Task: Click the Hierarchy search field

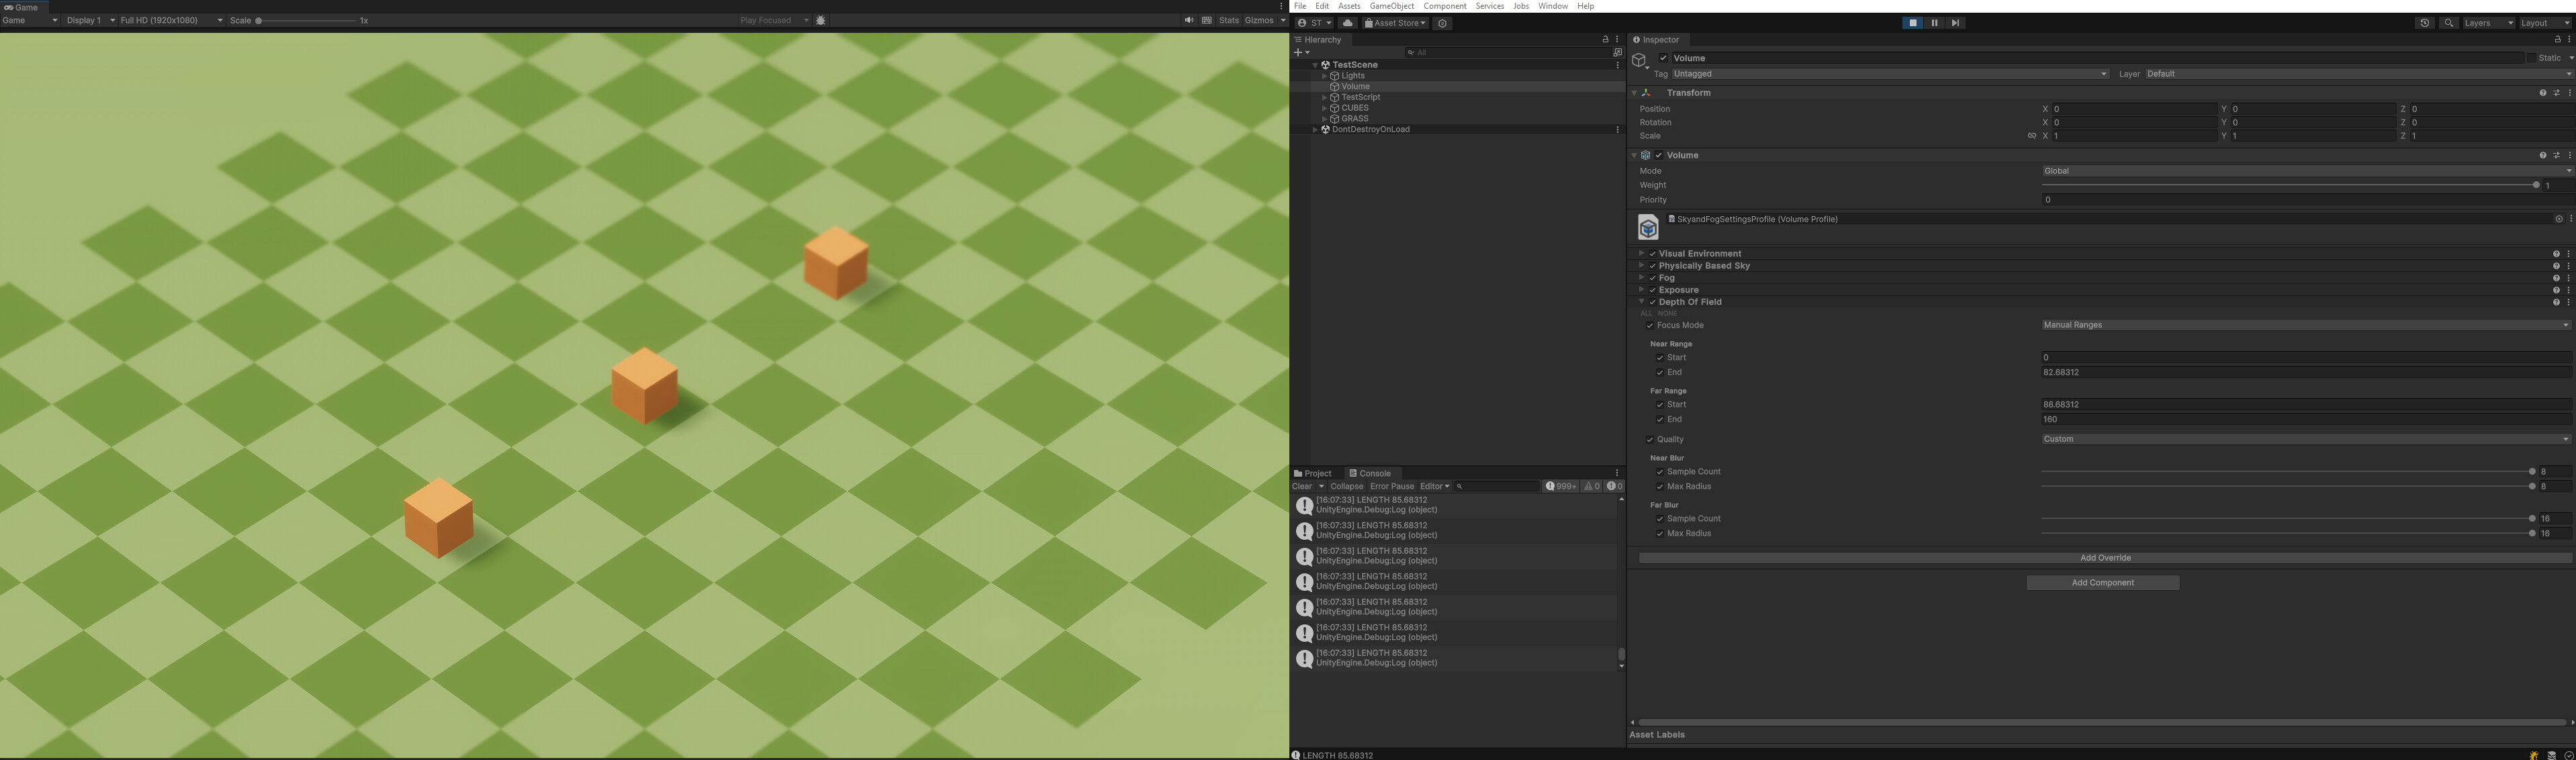Action: [x=1500, y=52]
